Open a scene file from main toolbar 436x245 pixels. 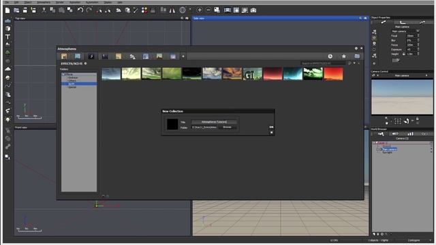[16, 10]
